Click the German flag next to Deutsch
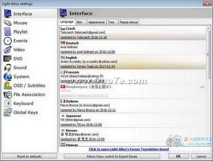The width and height of the screenshot is (213, 161). click(x=63, y=43)
